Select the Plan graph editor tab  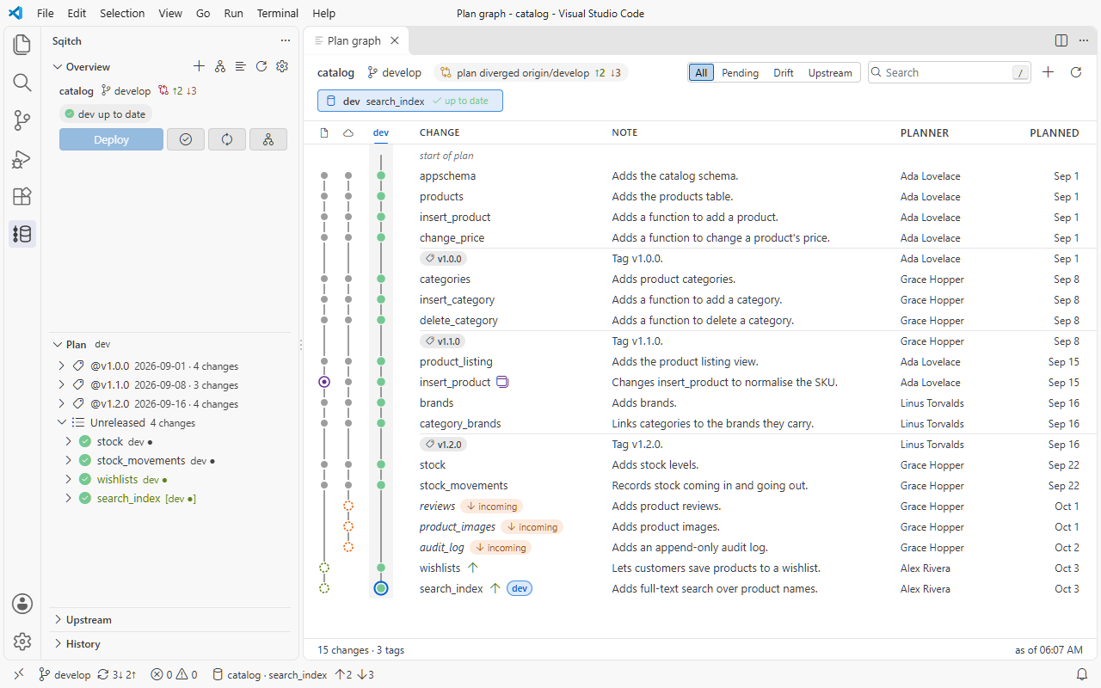click(354, 40)
